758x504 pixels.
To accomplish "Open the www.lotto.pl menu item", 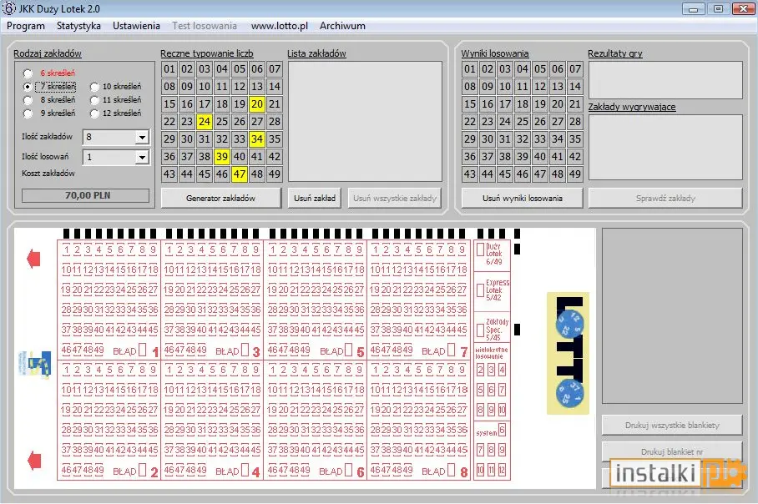I will click(x=280, y=26).
